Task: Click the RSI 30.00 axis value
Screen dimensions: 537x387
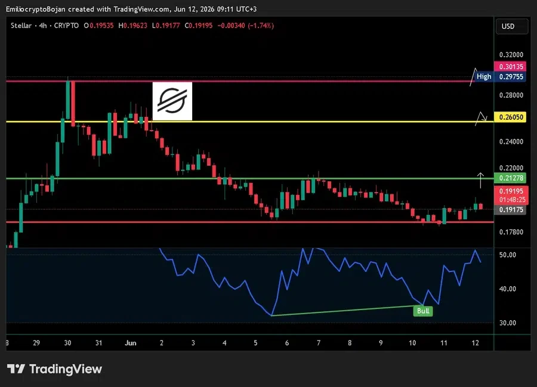Action: coord(507,323)
